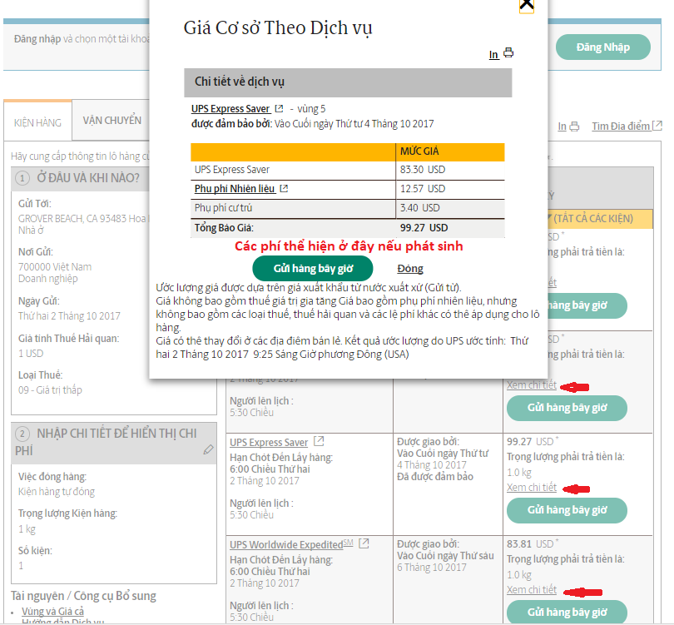Click the green 'Gửi hàng bây giờ' button in the dialog
Screen dimensions: 674x625
313,269
